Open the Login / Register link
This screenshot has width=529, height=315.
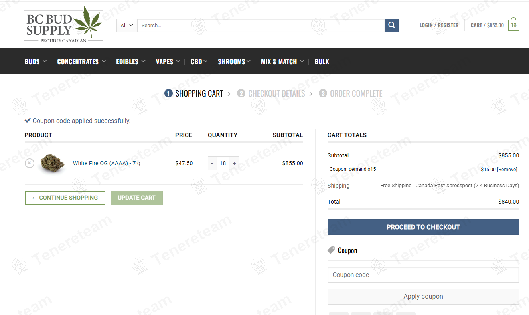point(439,25)
